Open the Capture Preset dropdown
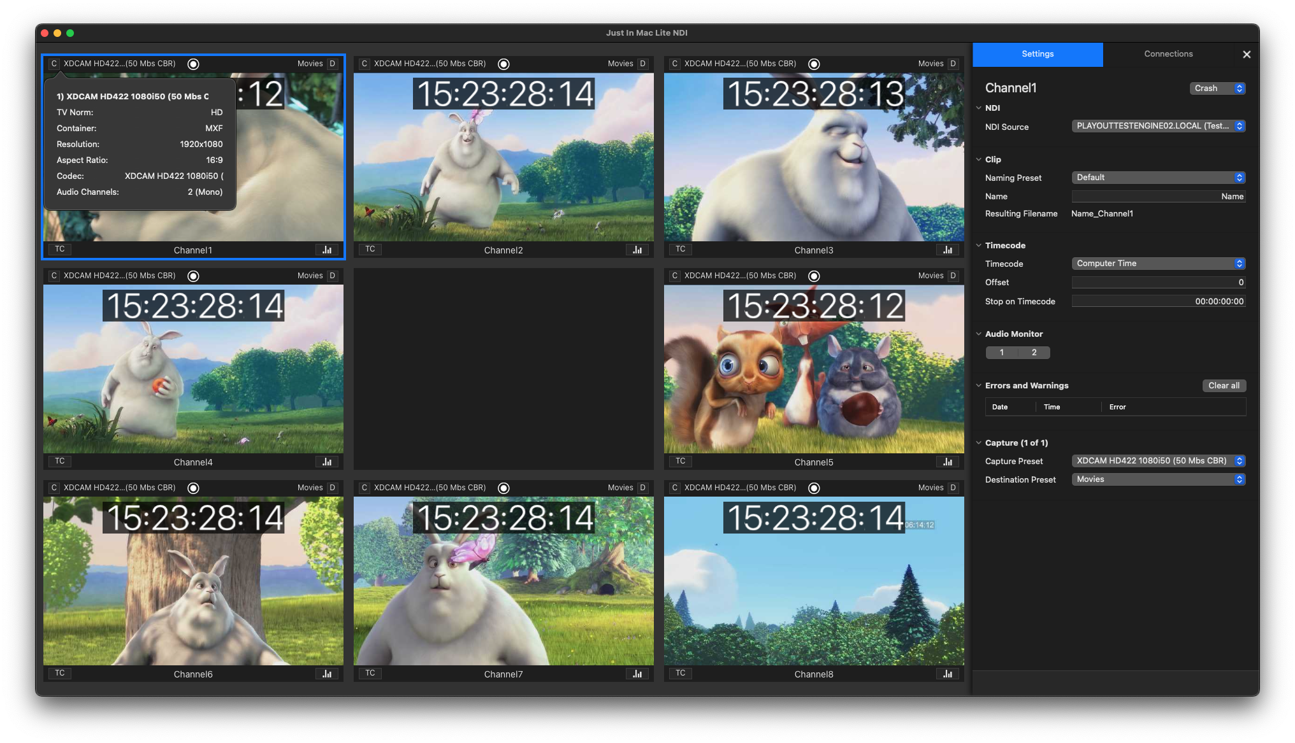The height and width of the screenshot is (743, 1295). [x=1158, y=461]
